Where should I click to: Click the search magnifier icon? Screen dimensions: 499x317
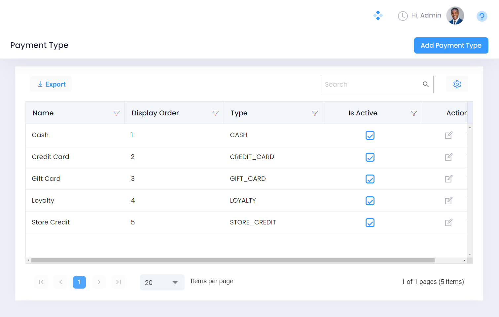pyautogui.click(x=426, y=84)
